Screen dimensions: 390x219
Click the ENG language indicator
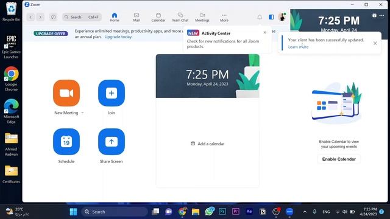coord(326,212)
